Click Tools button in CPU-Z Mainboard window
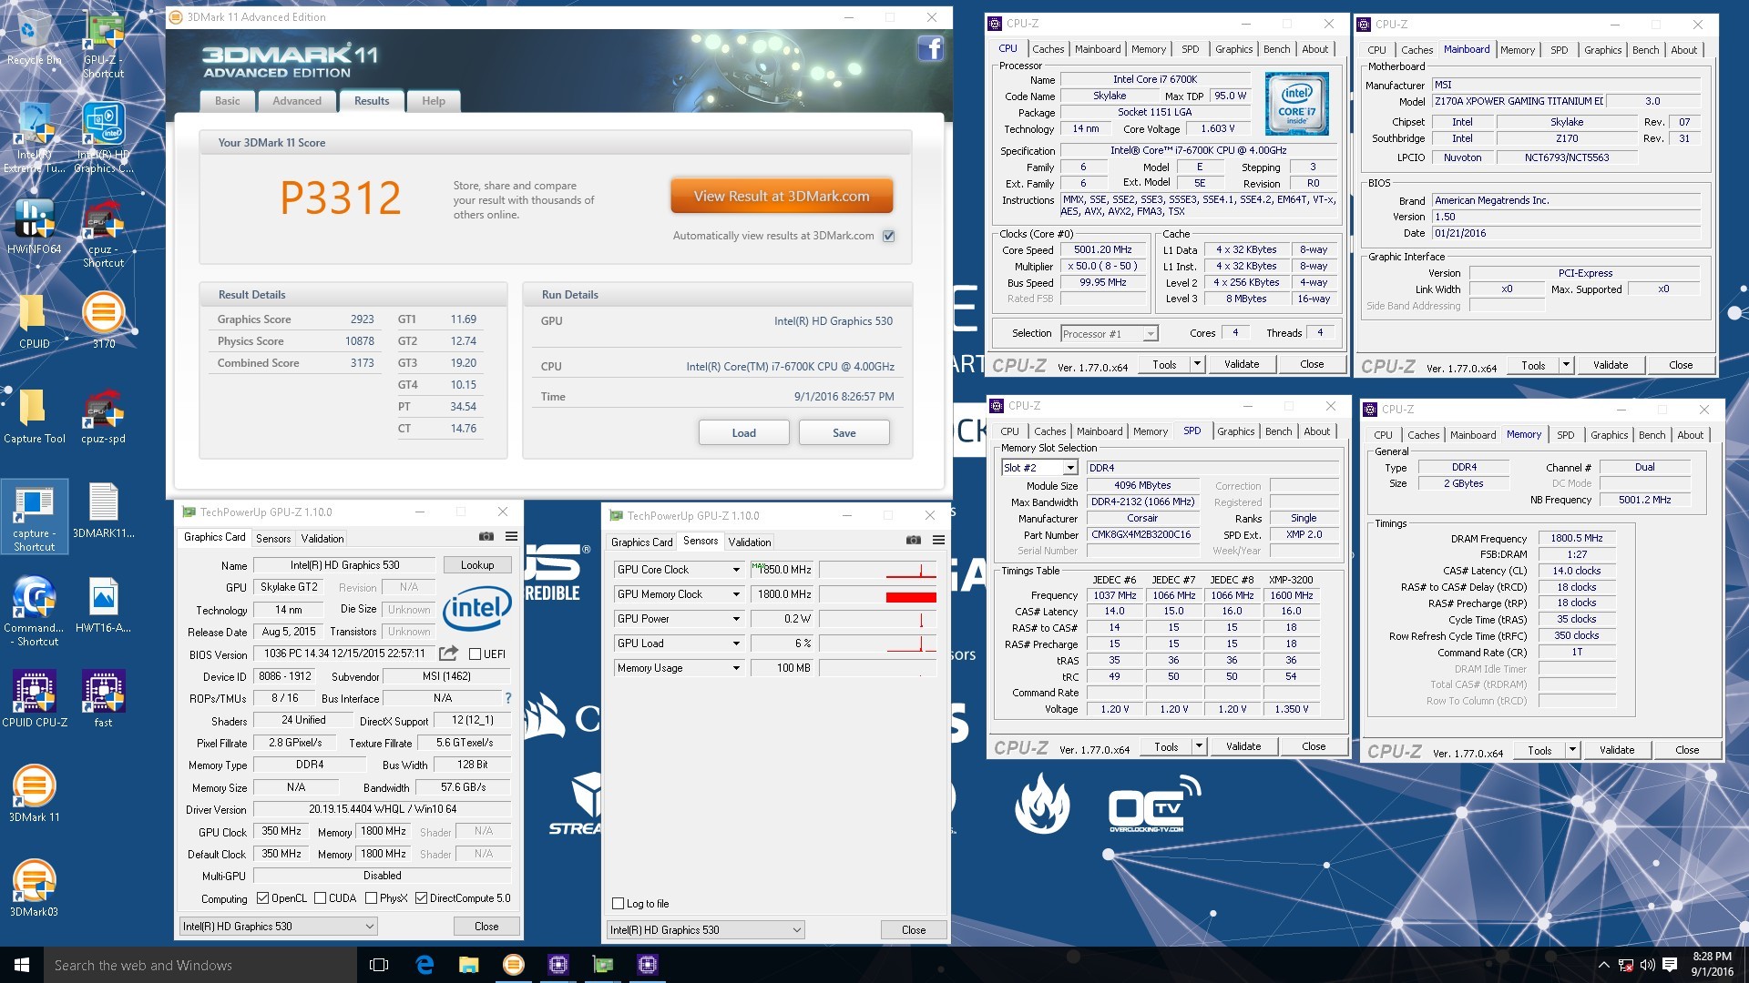This screenshot has height=983, width=1749. point(1533,365)
